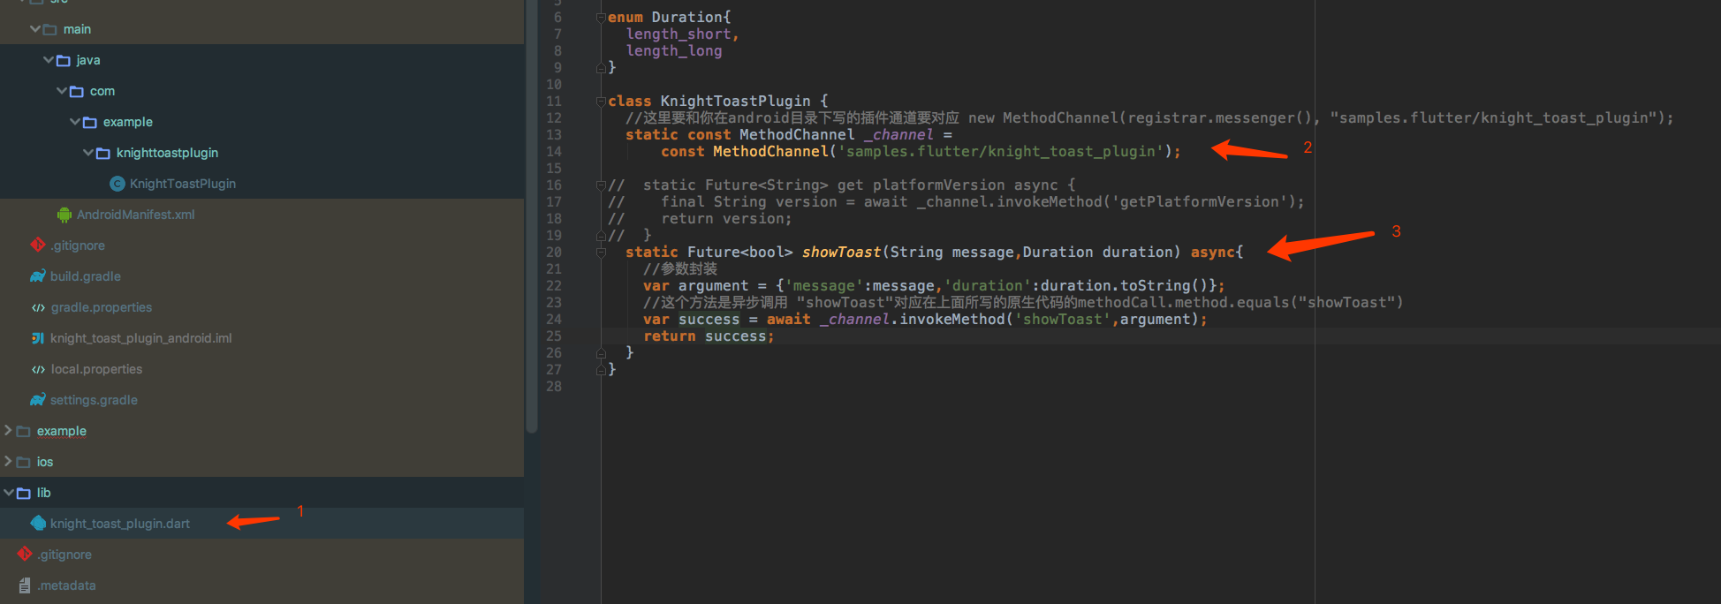Expand the ios folder chevron

(8, 462)
